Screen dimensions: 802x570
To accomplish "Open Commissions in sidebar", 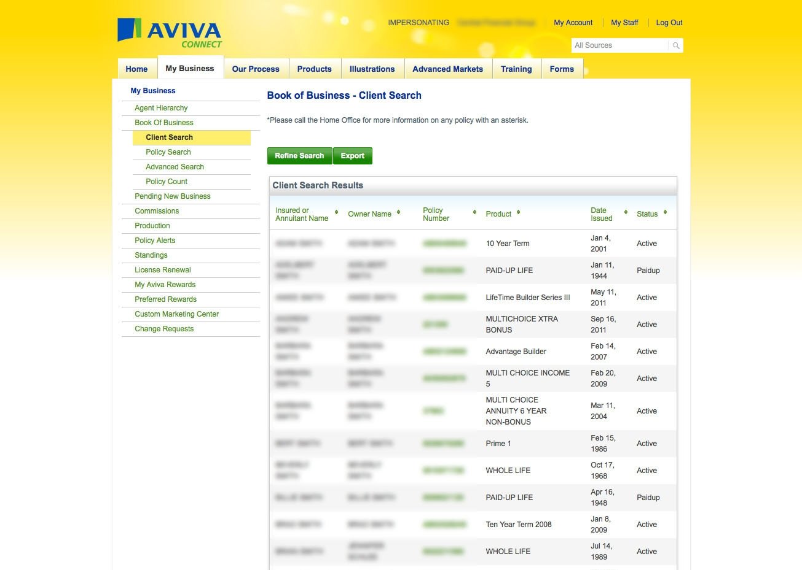I will (x=157, y=211).
